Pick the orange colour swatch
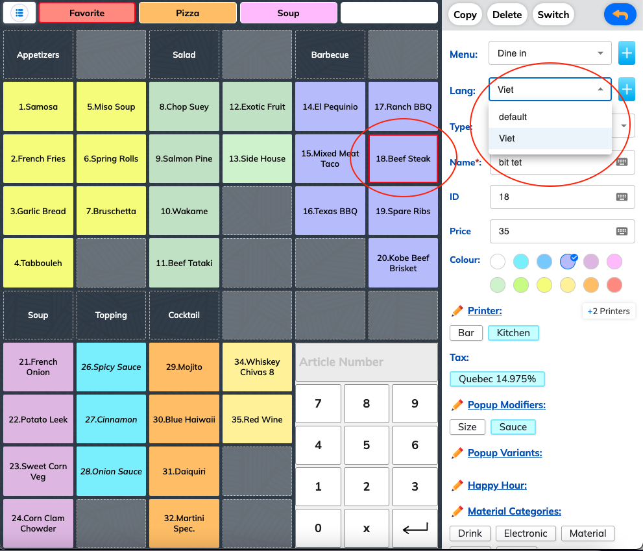The image size is (643, 551). [x=590, y=285]
